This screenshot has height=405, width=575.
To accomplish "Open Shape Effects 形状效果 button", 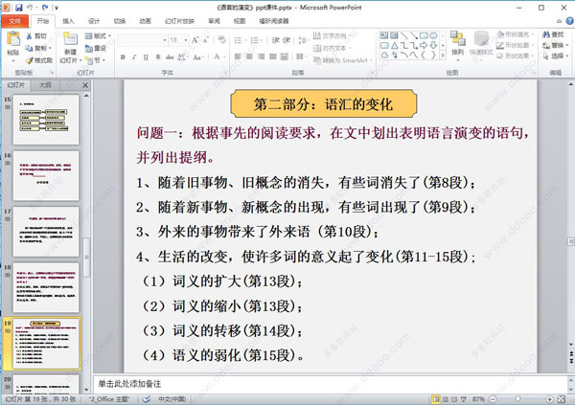I will [x=514, y=56].
